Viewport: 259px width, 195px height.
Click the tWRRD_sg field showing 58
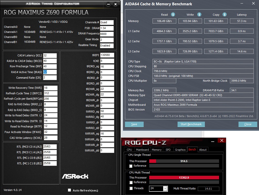tap(107, 111)
